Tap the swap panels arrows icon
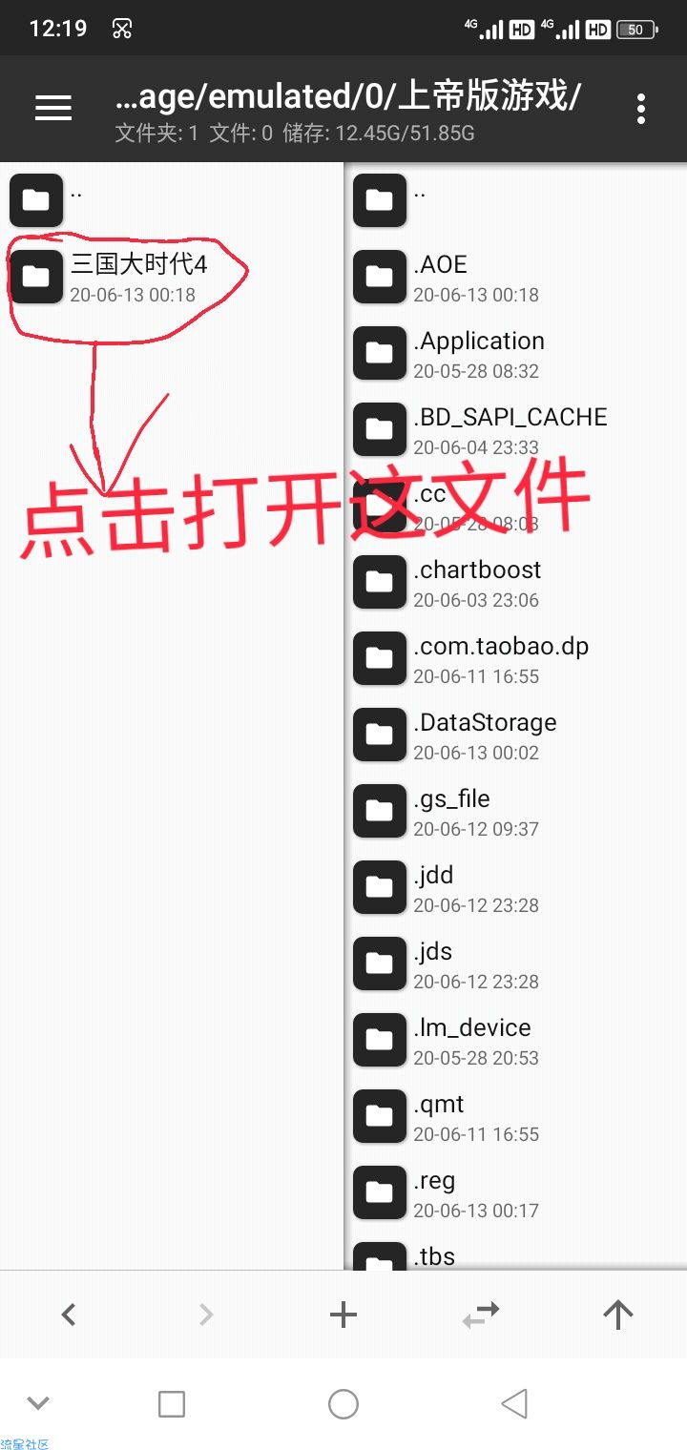687x1450 pixels. coord(481,1315)
